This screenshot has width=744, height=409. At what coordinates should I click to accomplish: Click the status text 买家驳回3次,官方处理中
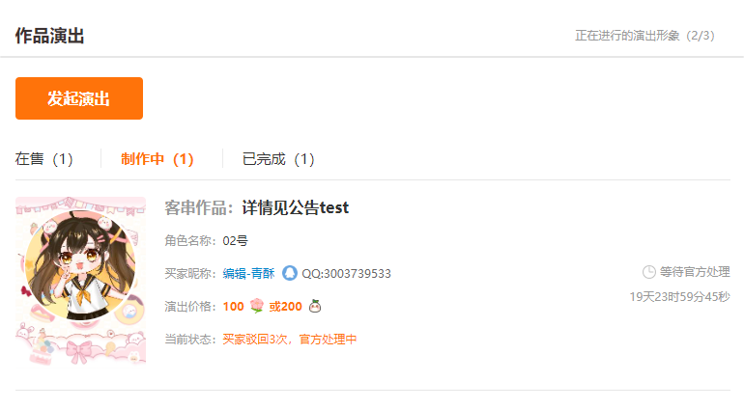pyautogui.click(x=290, y=340)
